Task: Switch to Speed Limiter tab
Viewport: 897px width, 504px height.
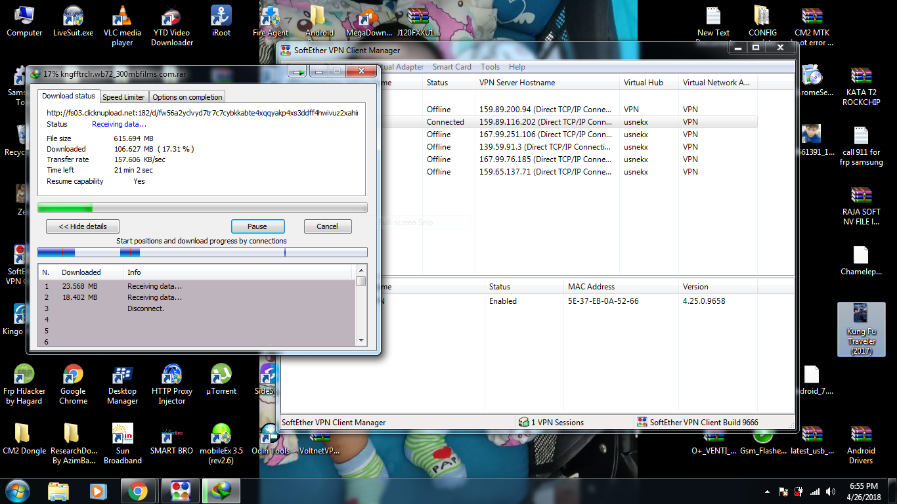Action: coord(124,97)
